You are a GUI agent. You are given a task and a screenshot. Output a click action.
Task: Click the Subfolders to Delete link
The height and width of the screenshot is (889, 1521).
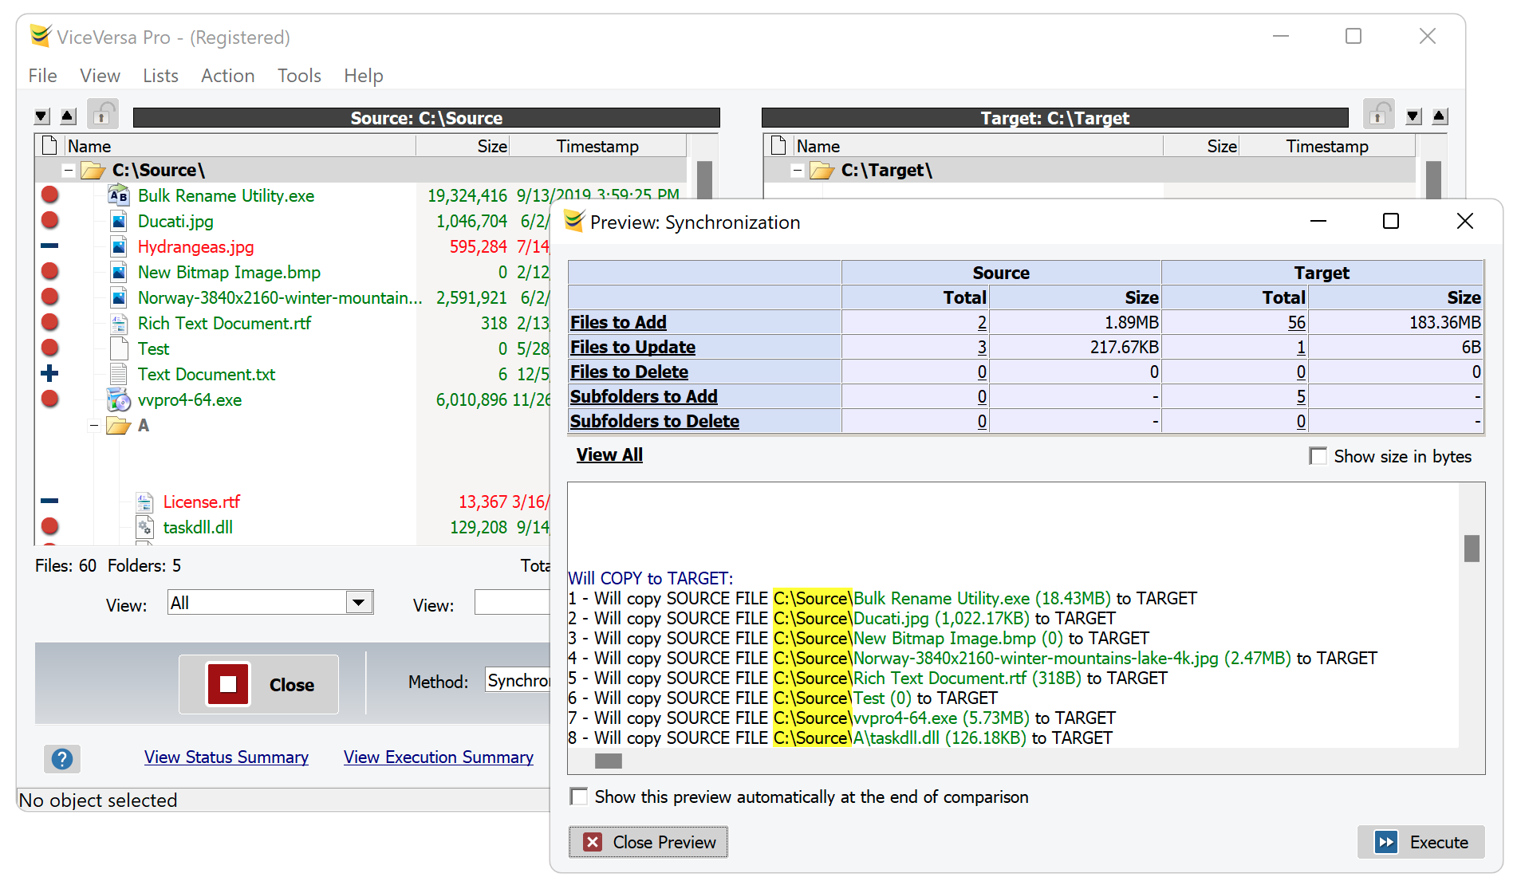tap(655, 421)
